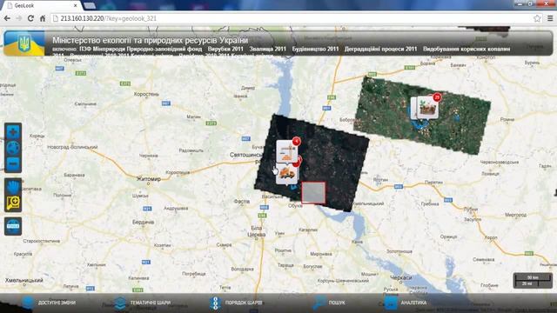The height and width of the screenshot is (313, 557).
Task: Toggle layer ПЗФ Мінприроди Природно-заповідний фонд
Action: click(x=141, y=49)
